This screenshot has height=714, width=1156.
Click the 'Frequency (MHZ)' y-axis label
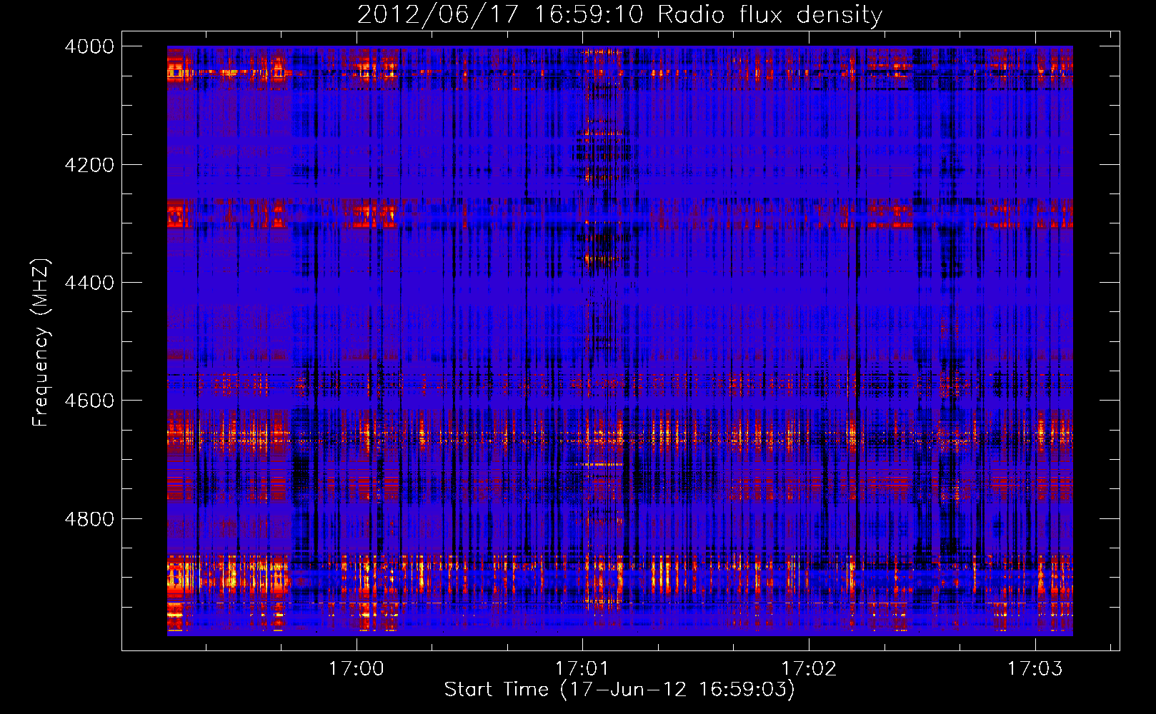click(x=41, y=343)
